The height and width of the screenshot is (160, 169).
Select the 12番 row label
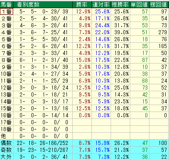tap(7, 88)
